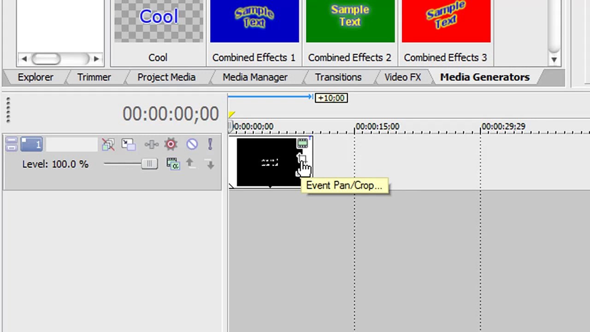Click the +10;00 selection length label
The width and height of the screenshot is (590, 332).
pyautogui.click(x=331, y=98)
